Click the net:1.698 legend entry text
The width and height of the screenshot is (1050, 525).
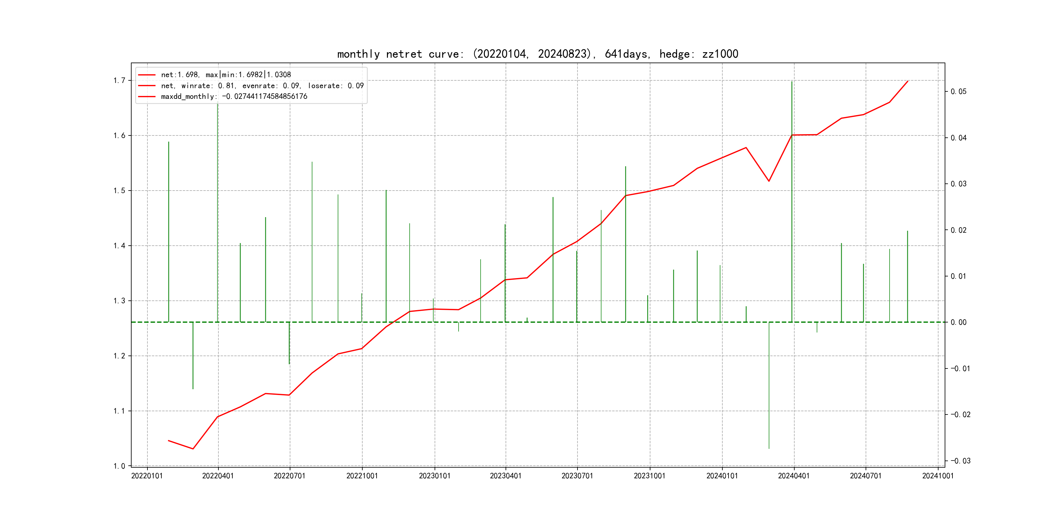[226, 75]
